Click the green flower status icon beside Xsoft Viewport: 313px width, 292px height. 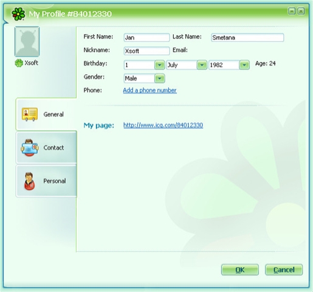[x=19, y=63]
